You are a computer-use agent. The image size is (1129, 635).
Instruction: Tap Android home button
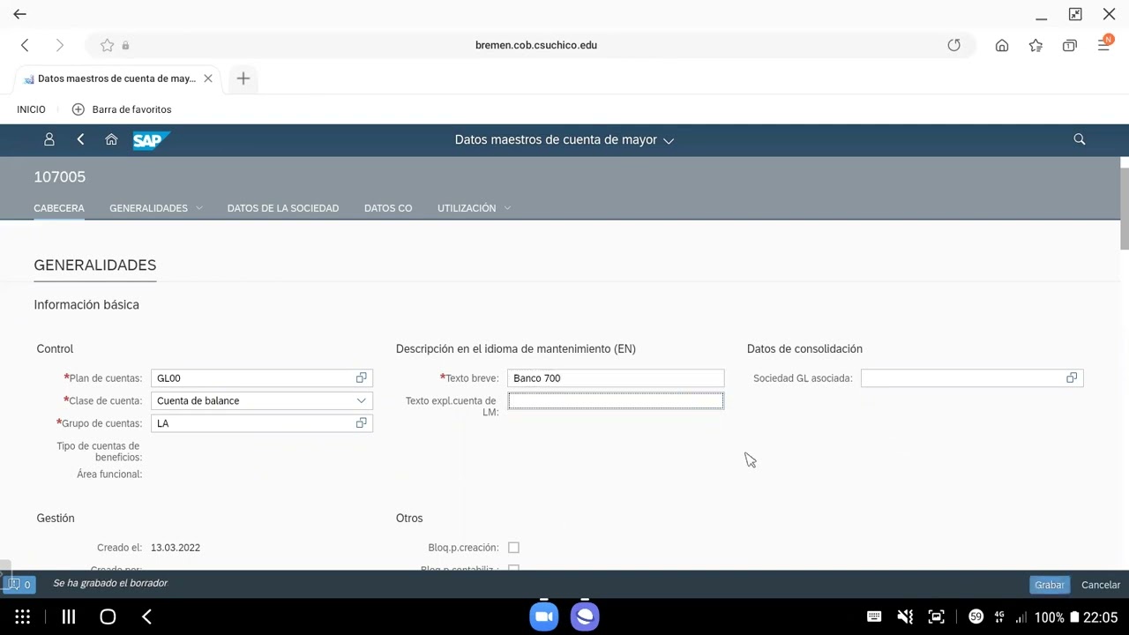(x=108, y=617)
